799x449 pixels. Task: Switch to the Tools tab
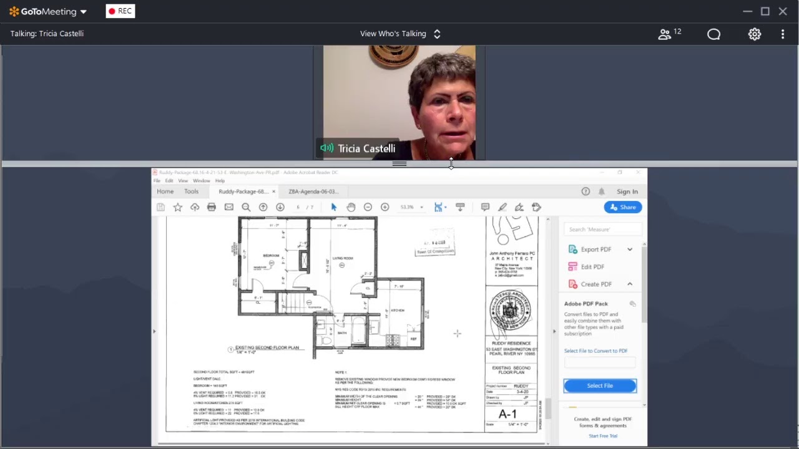click(x=191, y=191)
